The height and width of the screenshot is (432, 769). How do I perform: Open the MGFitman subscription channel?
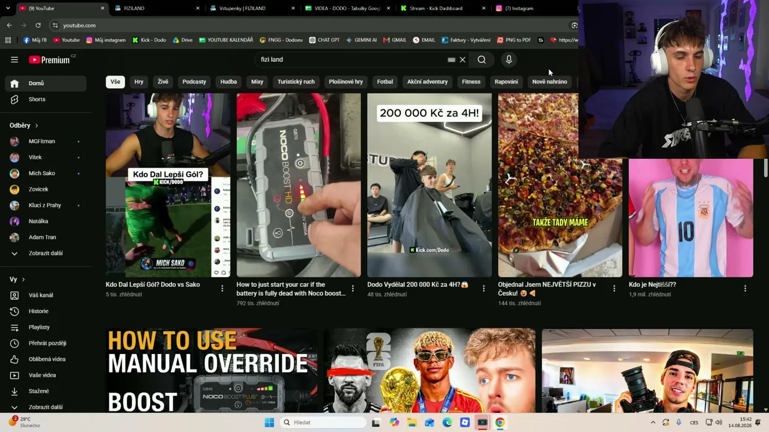coord(46,142)
